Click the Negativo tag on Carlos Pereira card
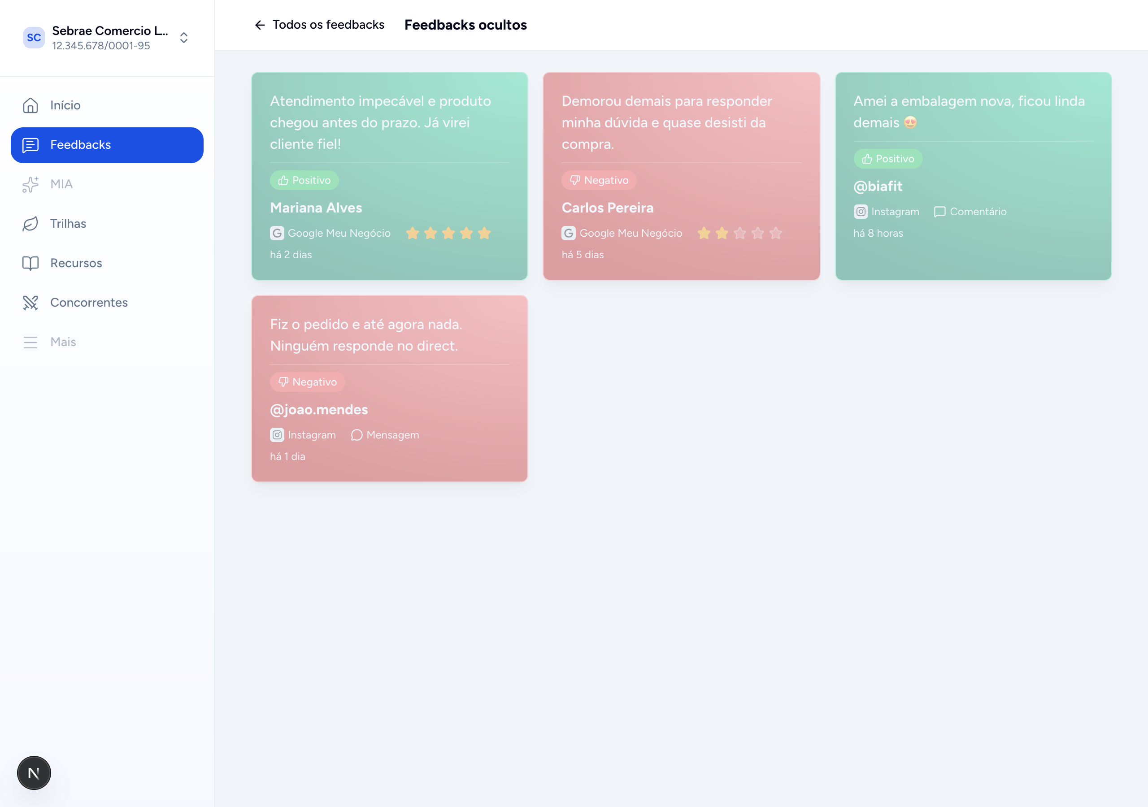The height and width of the screenshot is (807, 1148). pos(599,180)
